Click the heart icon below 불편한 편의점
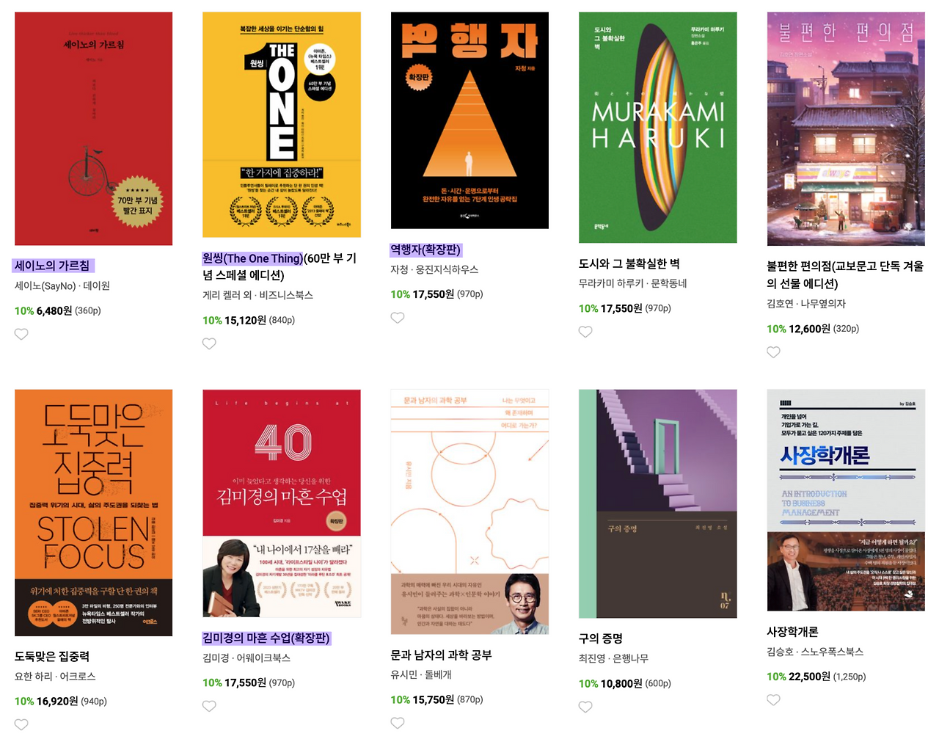The height and width of the screenshot is (739, 939). tap(773, 352)
